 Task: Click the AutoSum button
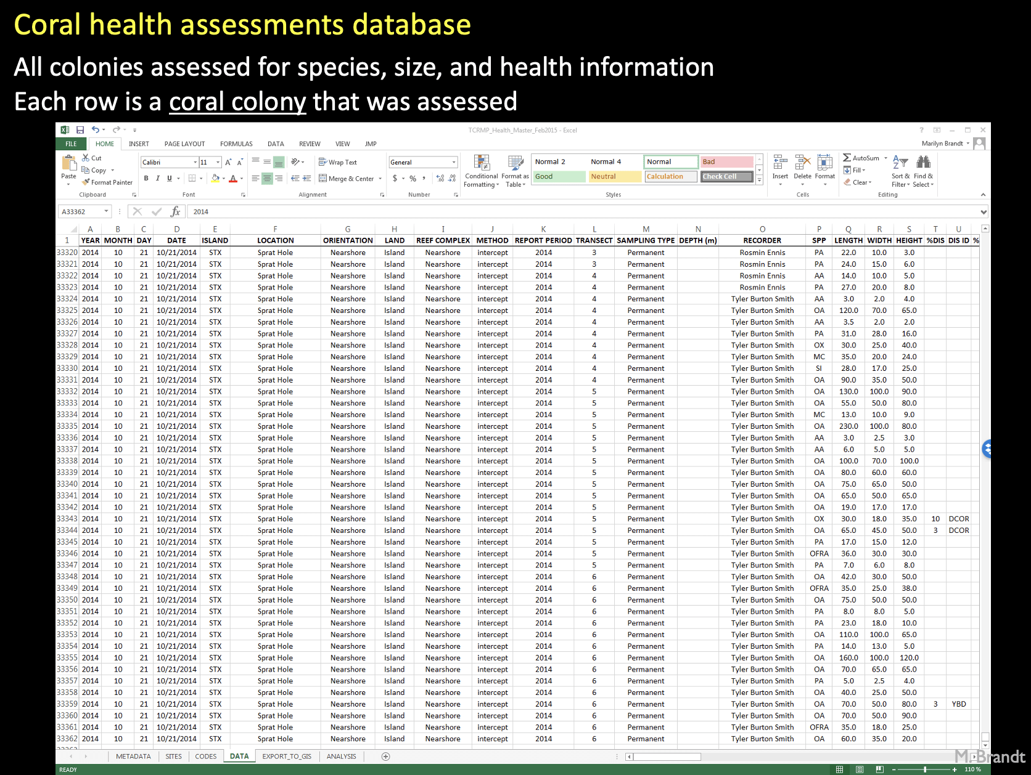click(x=861, y=158)
